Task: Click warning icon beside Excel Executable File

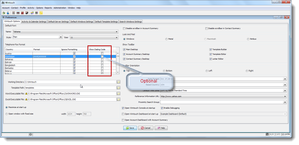Action: coord(26,99)
